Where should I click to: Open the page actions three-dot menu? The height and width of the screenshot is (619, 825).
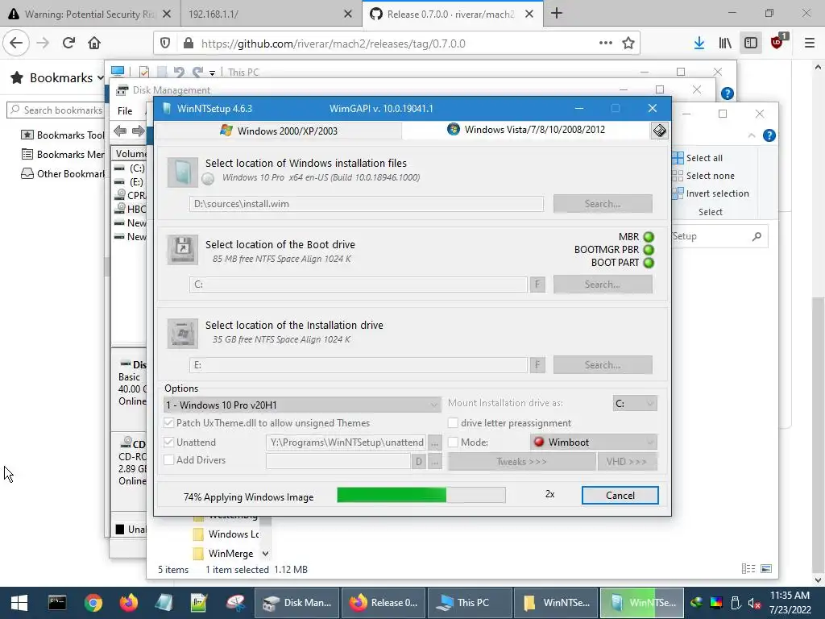[x=606, y=44]
